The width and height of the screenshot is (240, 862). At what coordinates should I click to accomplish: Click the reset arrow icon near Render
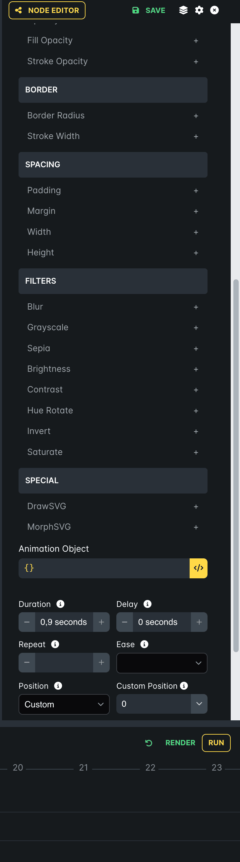click(x=149, y=743)
